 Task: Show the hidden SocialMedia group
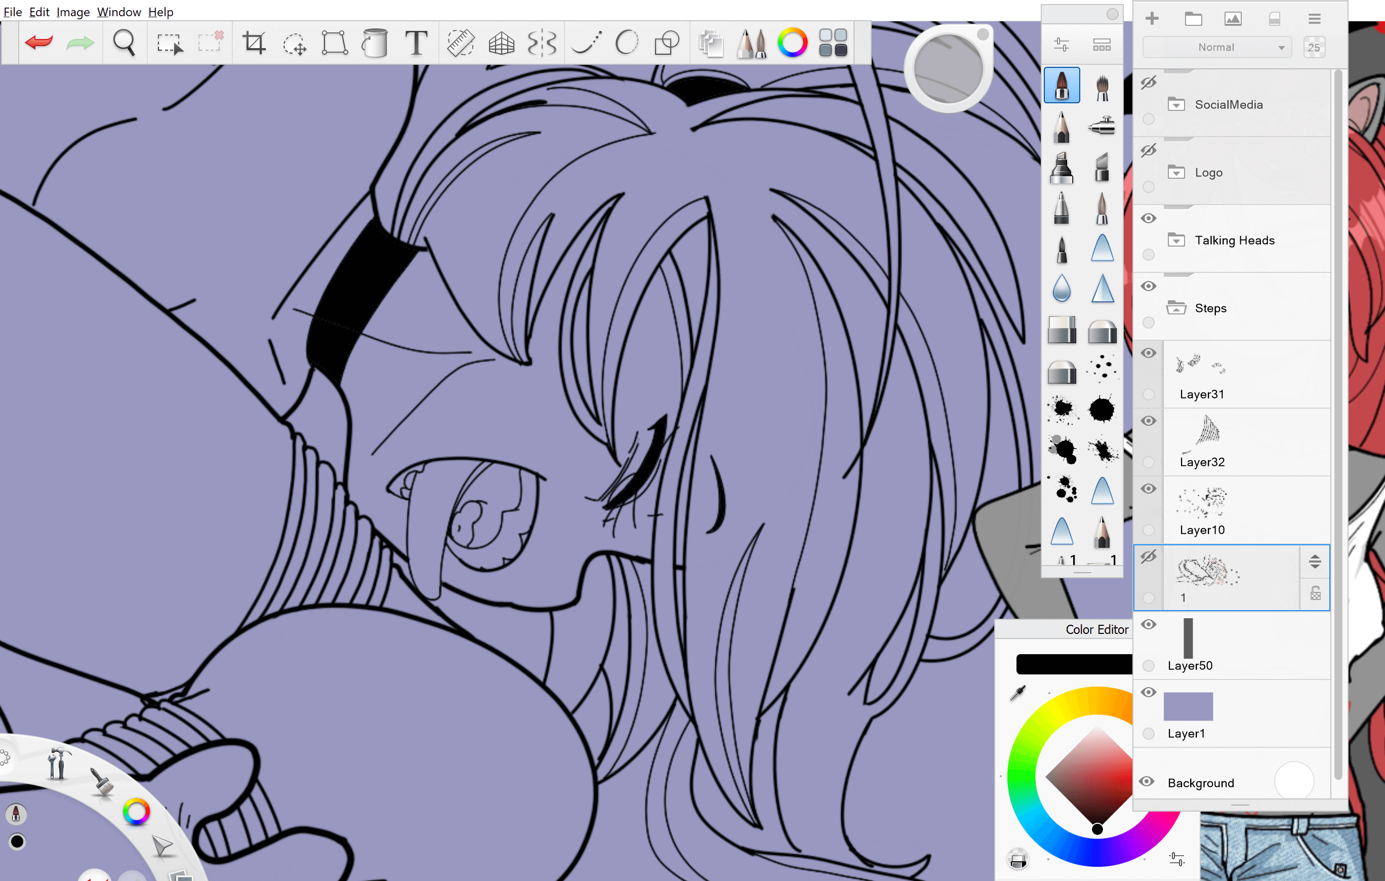point(1149,83)
